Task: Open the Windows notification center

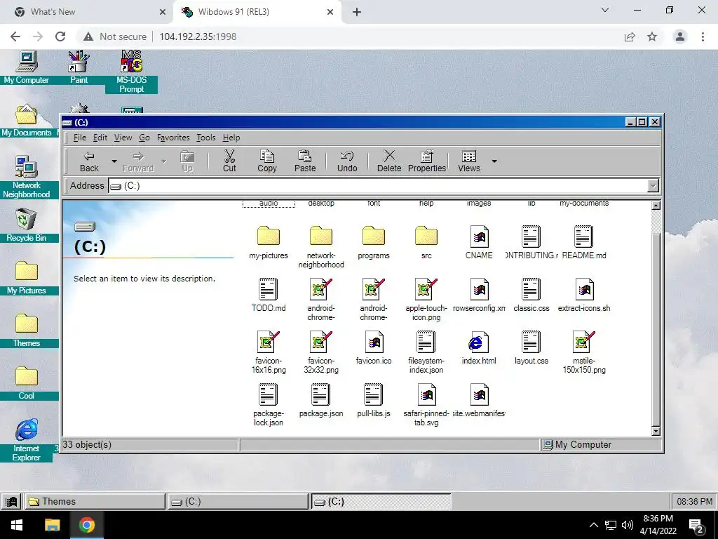Action: [x=696, y=525]
